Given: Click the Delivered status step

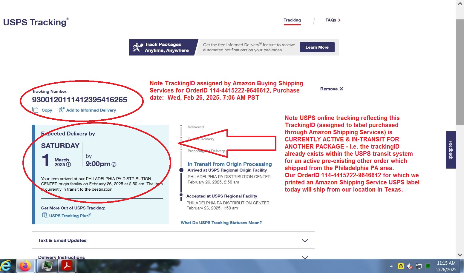Looking at the screenshot, I should (196, 127).
